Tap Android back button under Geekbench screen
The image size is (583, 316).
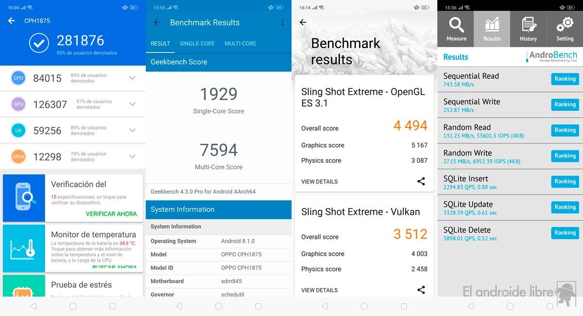point(179,306)
